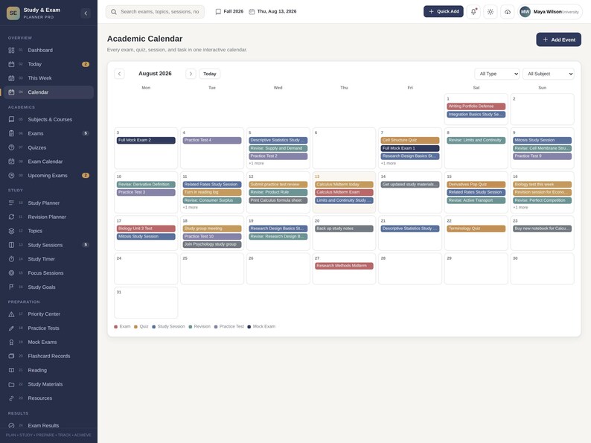This screenshot has width=591, height=443.
Task: Open Writing Portfolio Defense event
Action: pyautogui.click(x=476, y=106)
